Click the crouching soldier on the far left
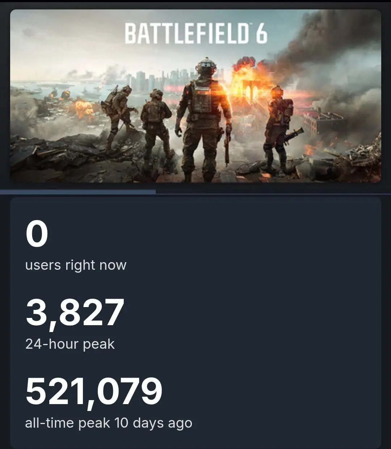391x449 pixels. click(118, 112)
